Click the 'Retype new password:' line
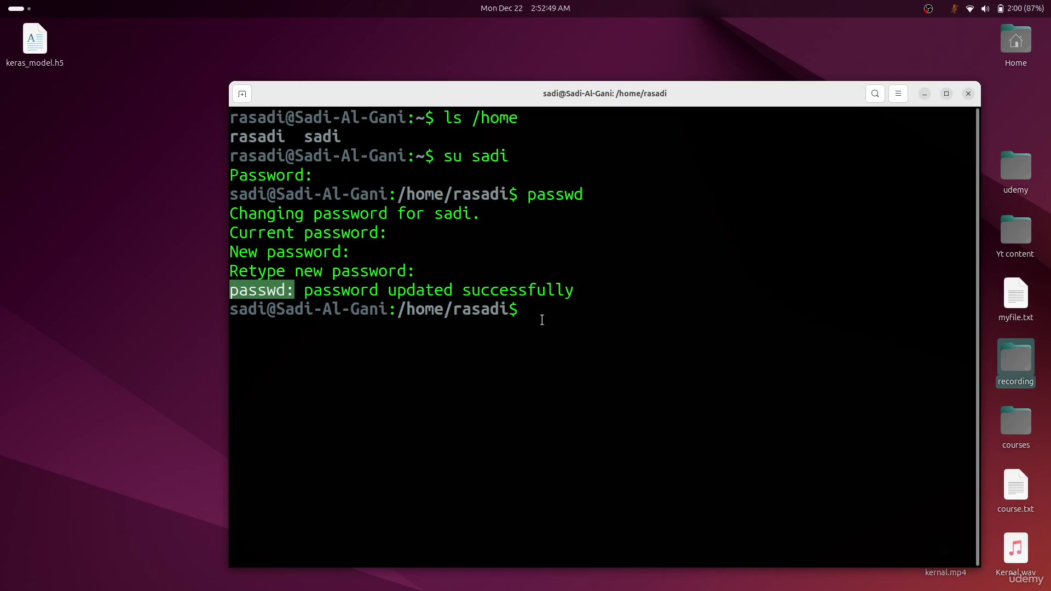Viewport: 1051px width, 591px height. pyautogui.click(x=322, y=271)
